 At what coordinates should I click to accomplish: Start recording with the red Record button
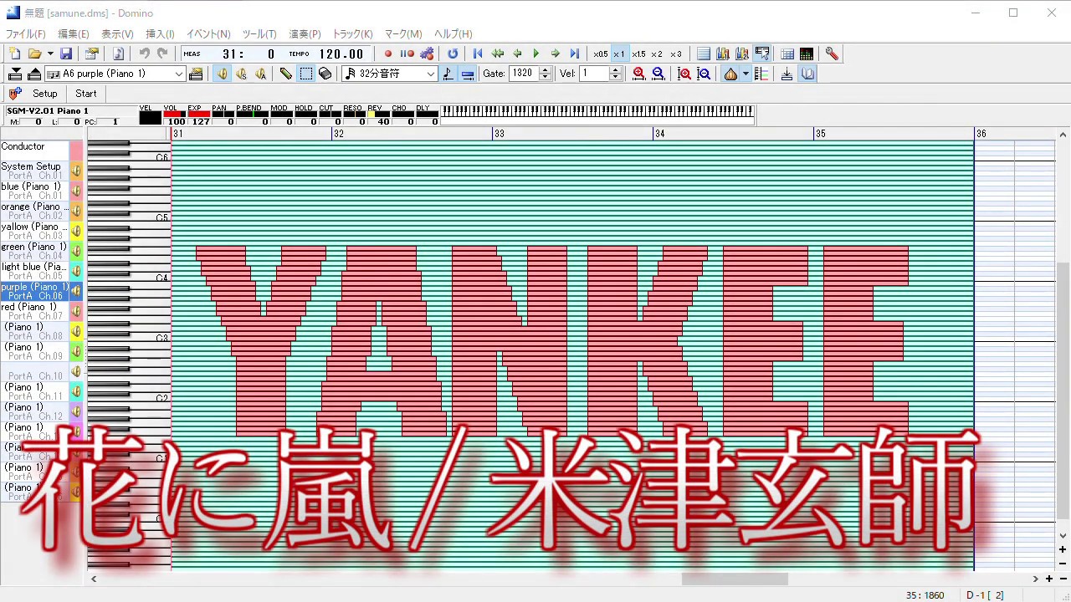388,54
